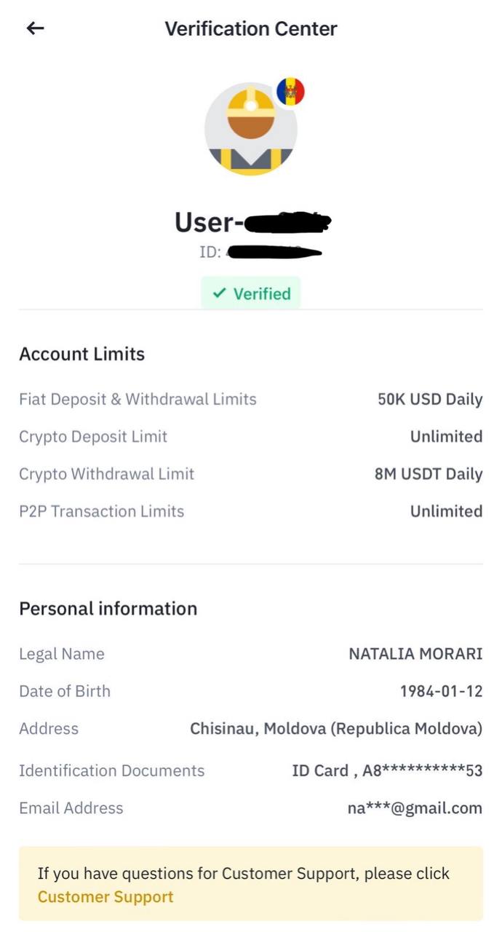Select the Crypto Withdrawal Limit label
Screen dimensions: 502x932
pyautogui.click(x=106, y=474)
